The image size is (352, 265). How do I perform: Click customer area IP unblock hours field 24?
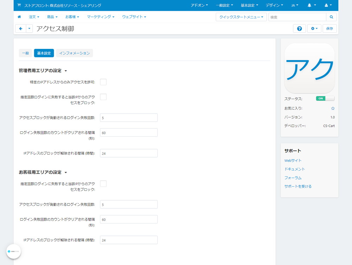128,240
